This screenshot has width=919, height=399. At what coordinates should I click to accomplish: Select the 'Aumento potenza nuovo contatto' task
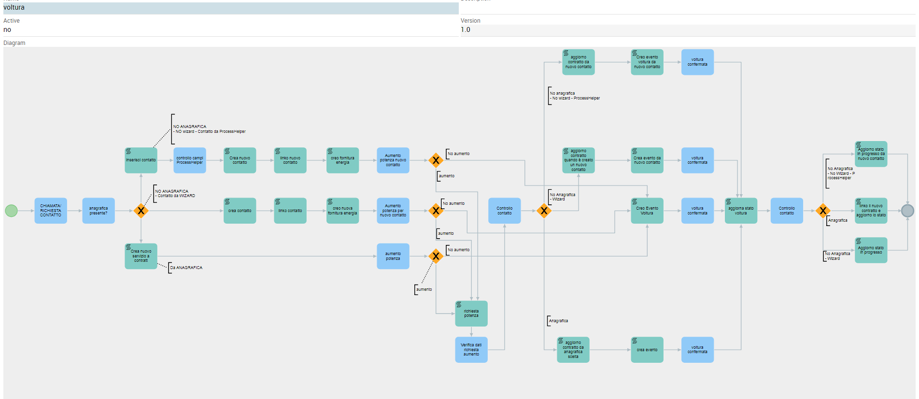393,160
